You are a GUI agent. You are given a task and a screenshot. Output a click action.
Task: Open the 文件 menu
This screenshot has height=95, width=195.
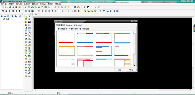click(x=4, y=4)
